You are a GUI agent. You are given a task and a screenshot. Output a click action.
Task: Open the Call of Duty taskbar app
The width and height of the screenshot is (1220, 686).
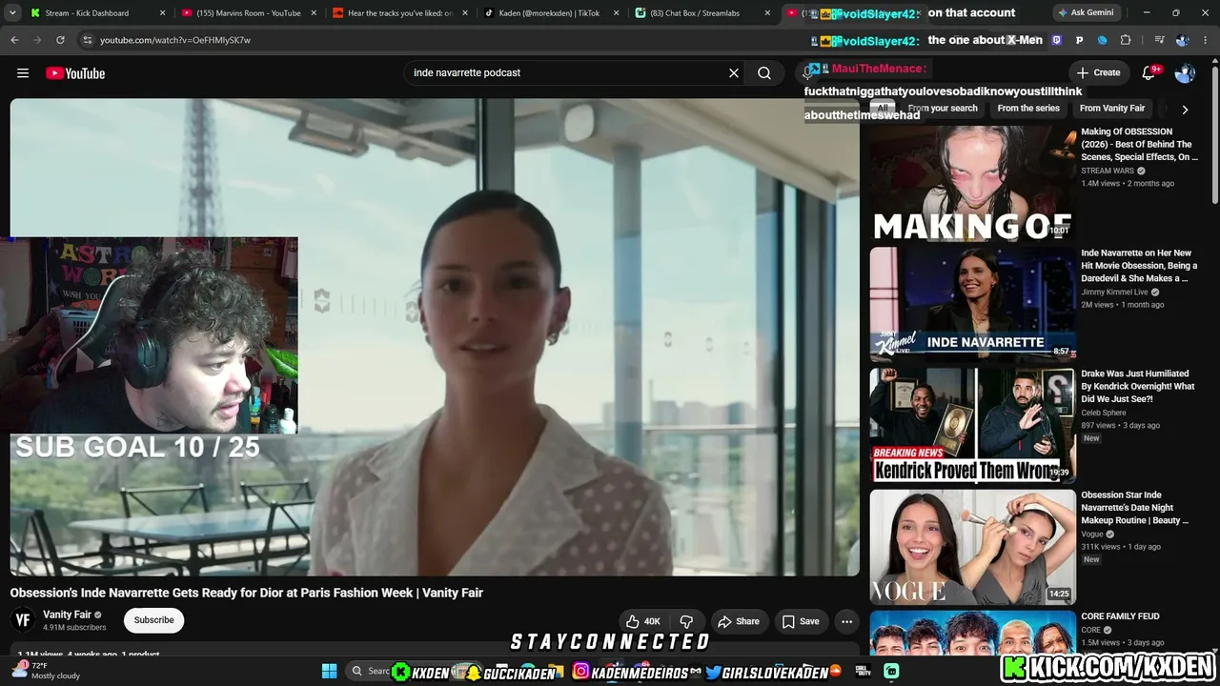coord(863,671)
